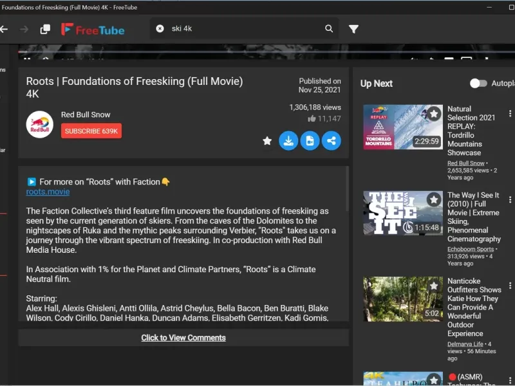
Task: Search field containing 'ski 4k'
Action: pos(244,28)
